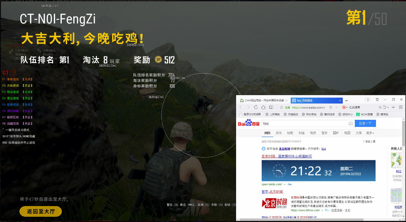The height and width of the screenshot is (222, 406).
Task: Click the magnifier search icon in toolbar
Action: click(380, 107)
